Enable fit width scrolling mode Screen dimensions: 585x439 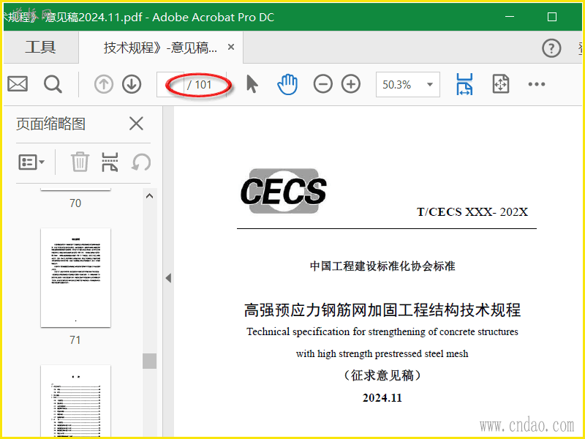pos(464,84)
